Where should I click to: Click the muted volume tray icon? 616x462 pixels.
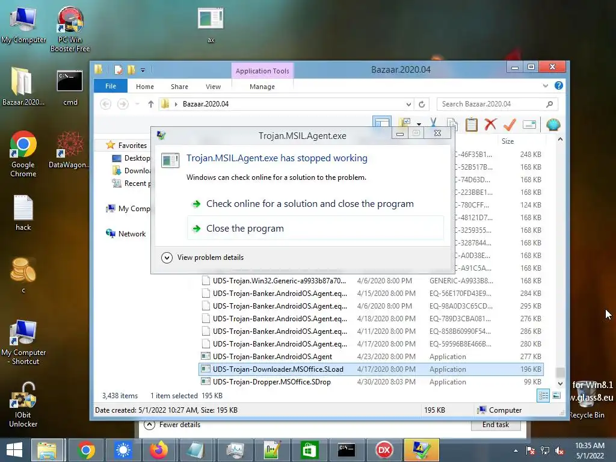(x=559, y=451)
